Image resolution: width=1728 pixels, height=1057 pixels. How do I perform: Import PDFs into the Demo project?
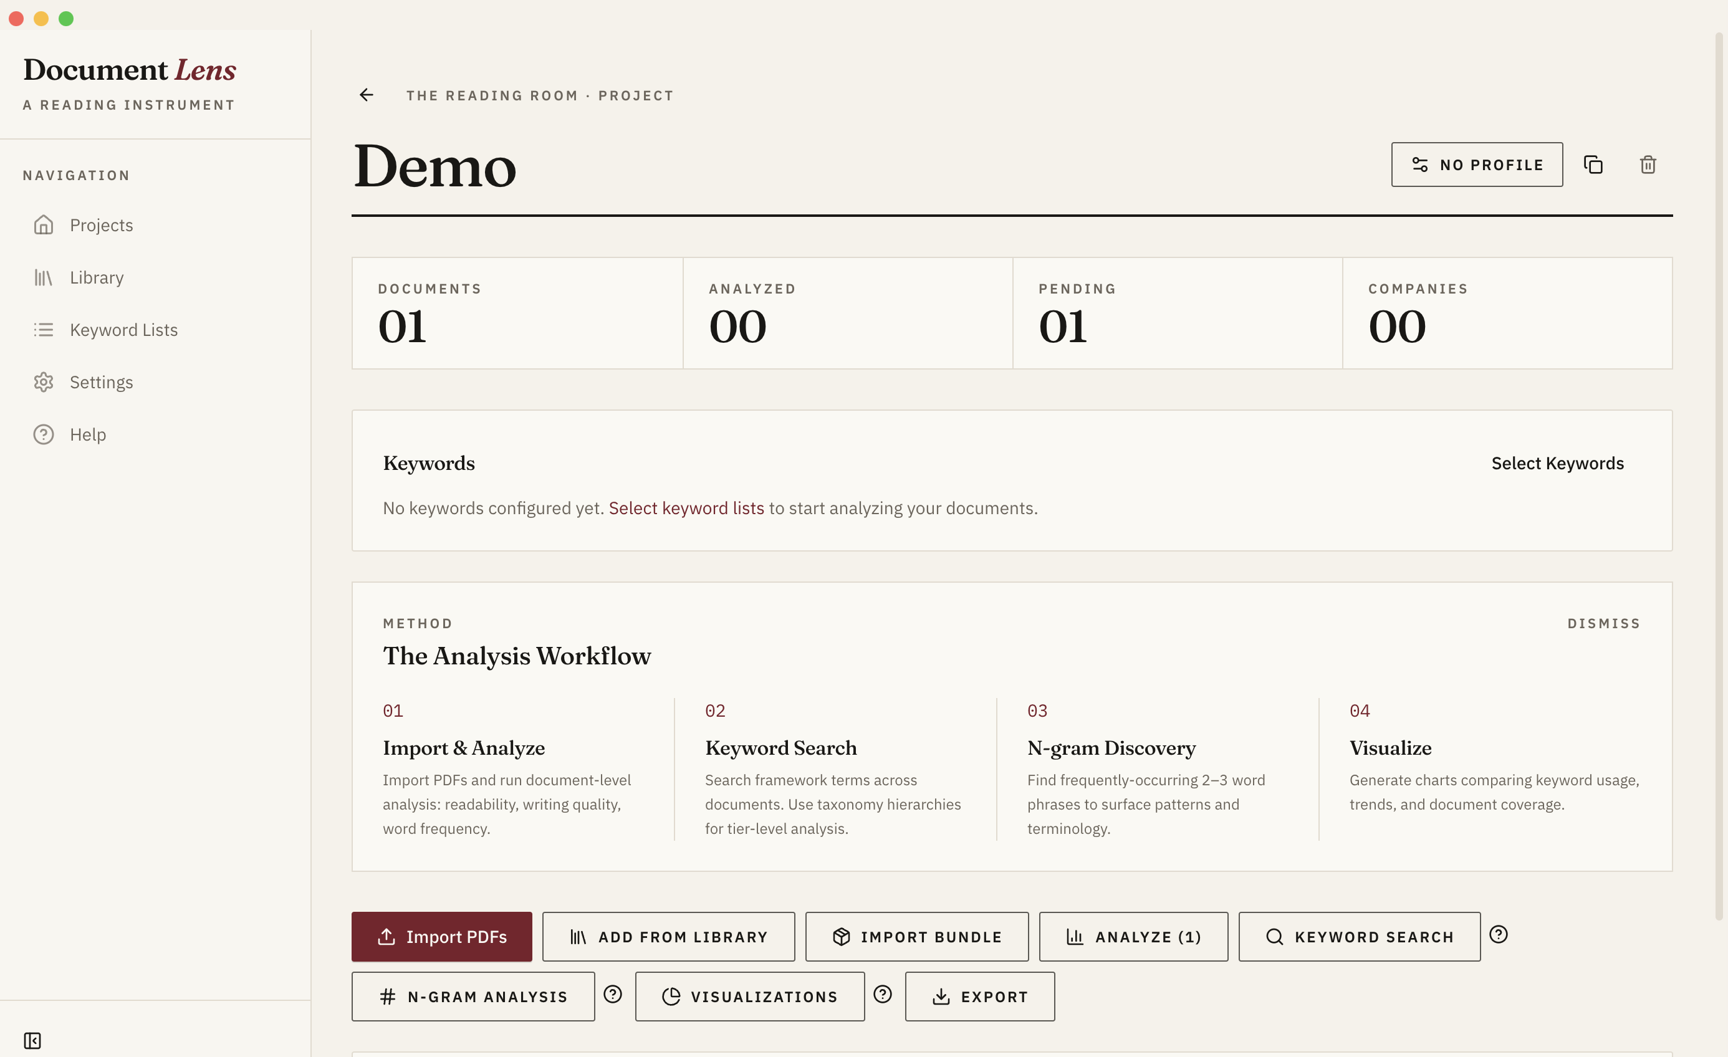pos(441,937)
